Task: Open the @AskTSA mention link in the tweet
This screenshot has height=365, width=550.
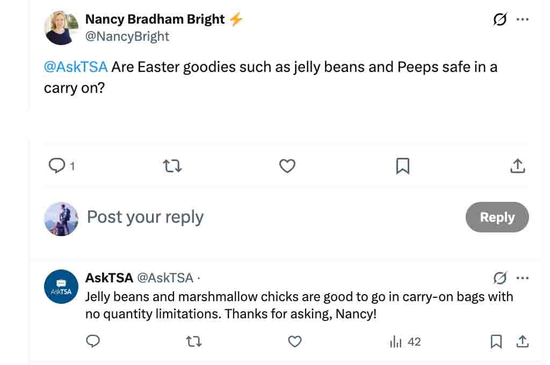Action: click(x=74, y=67)
